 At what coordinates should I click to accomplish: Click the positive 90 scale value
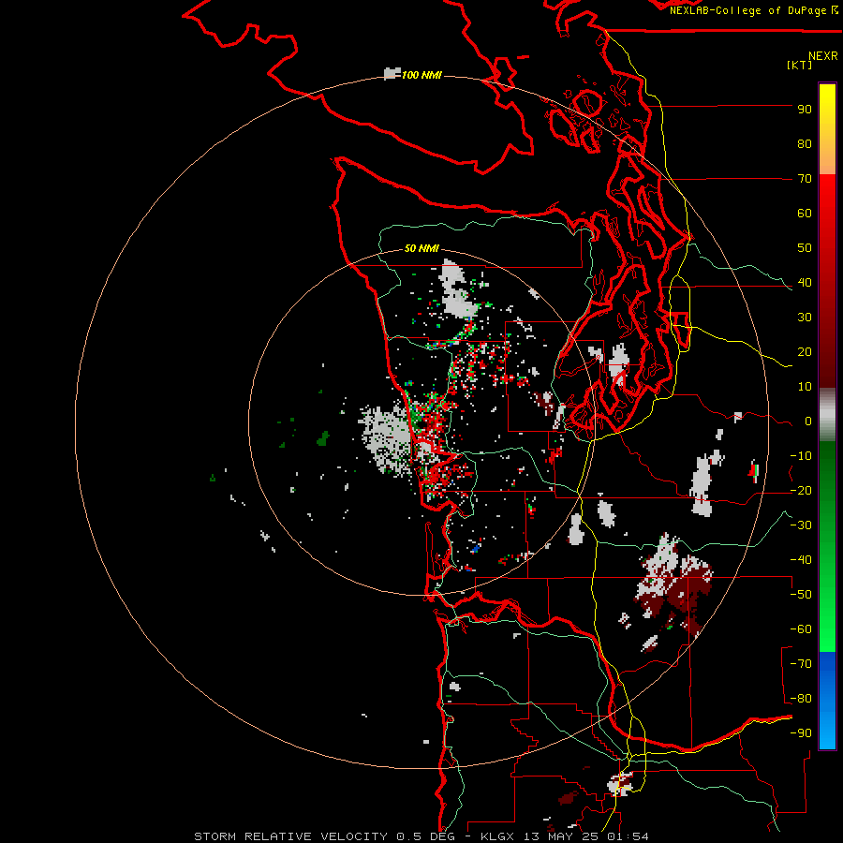tap(805, 110)
